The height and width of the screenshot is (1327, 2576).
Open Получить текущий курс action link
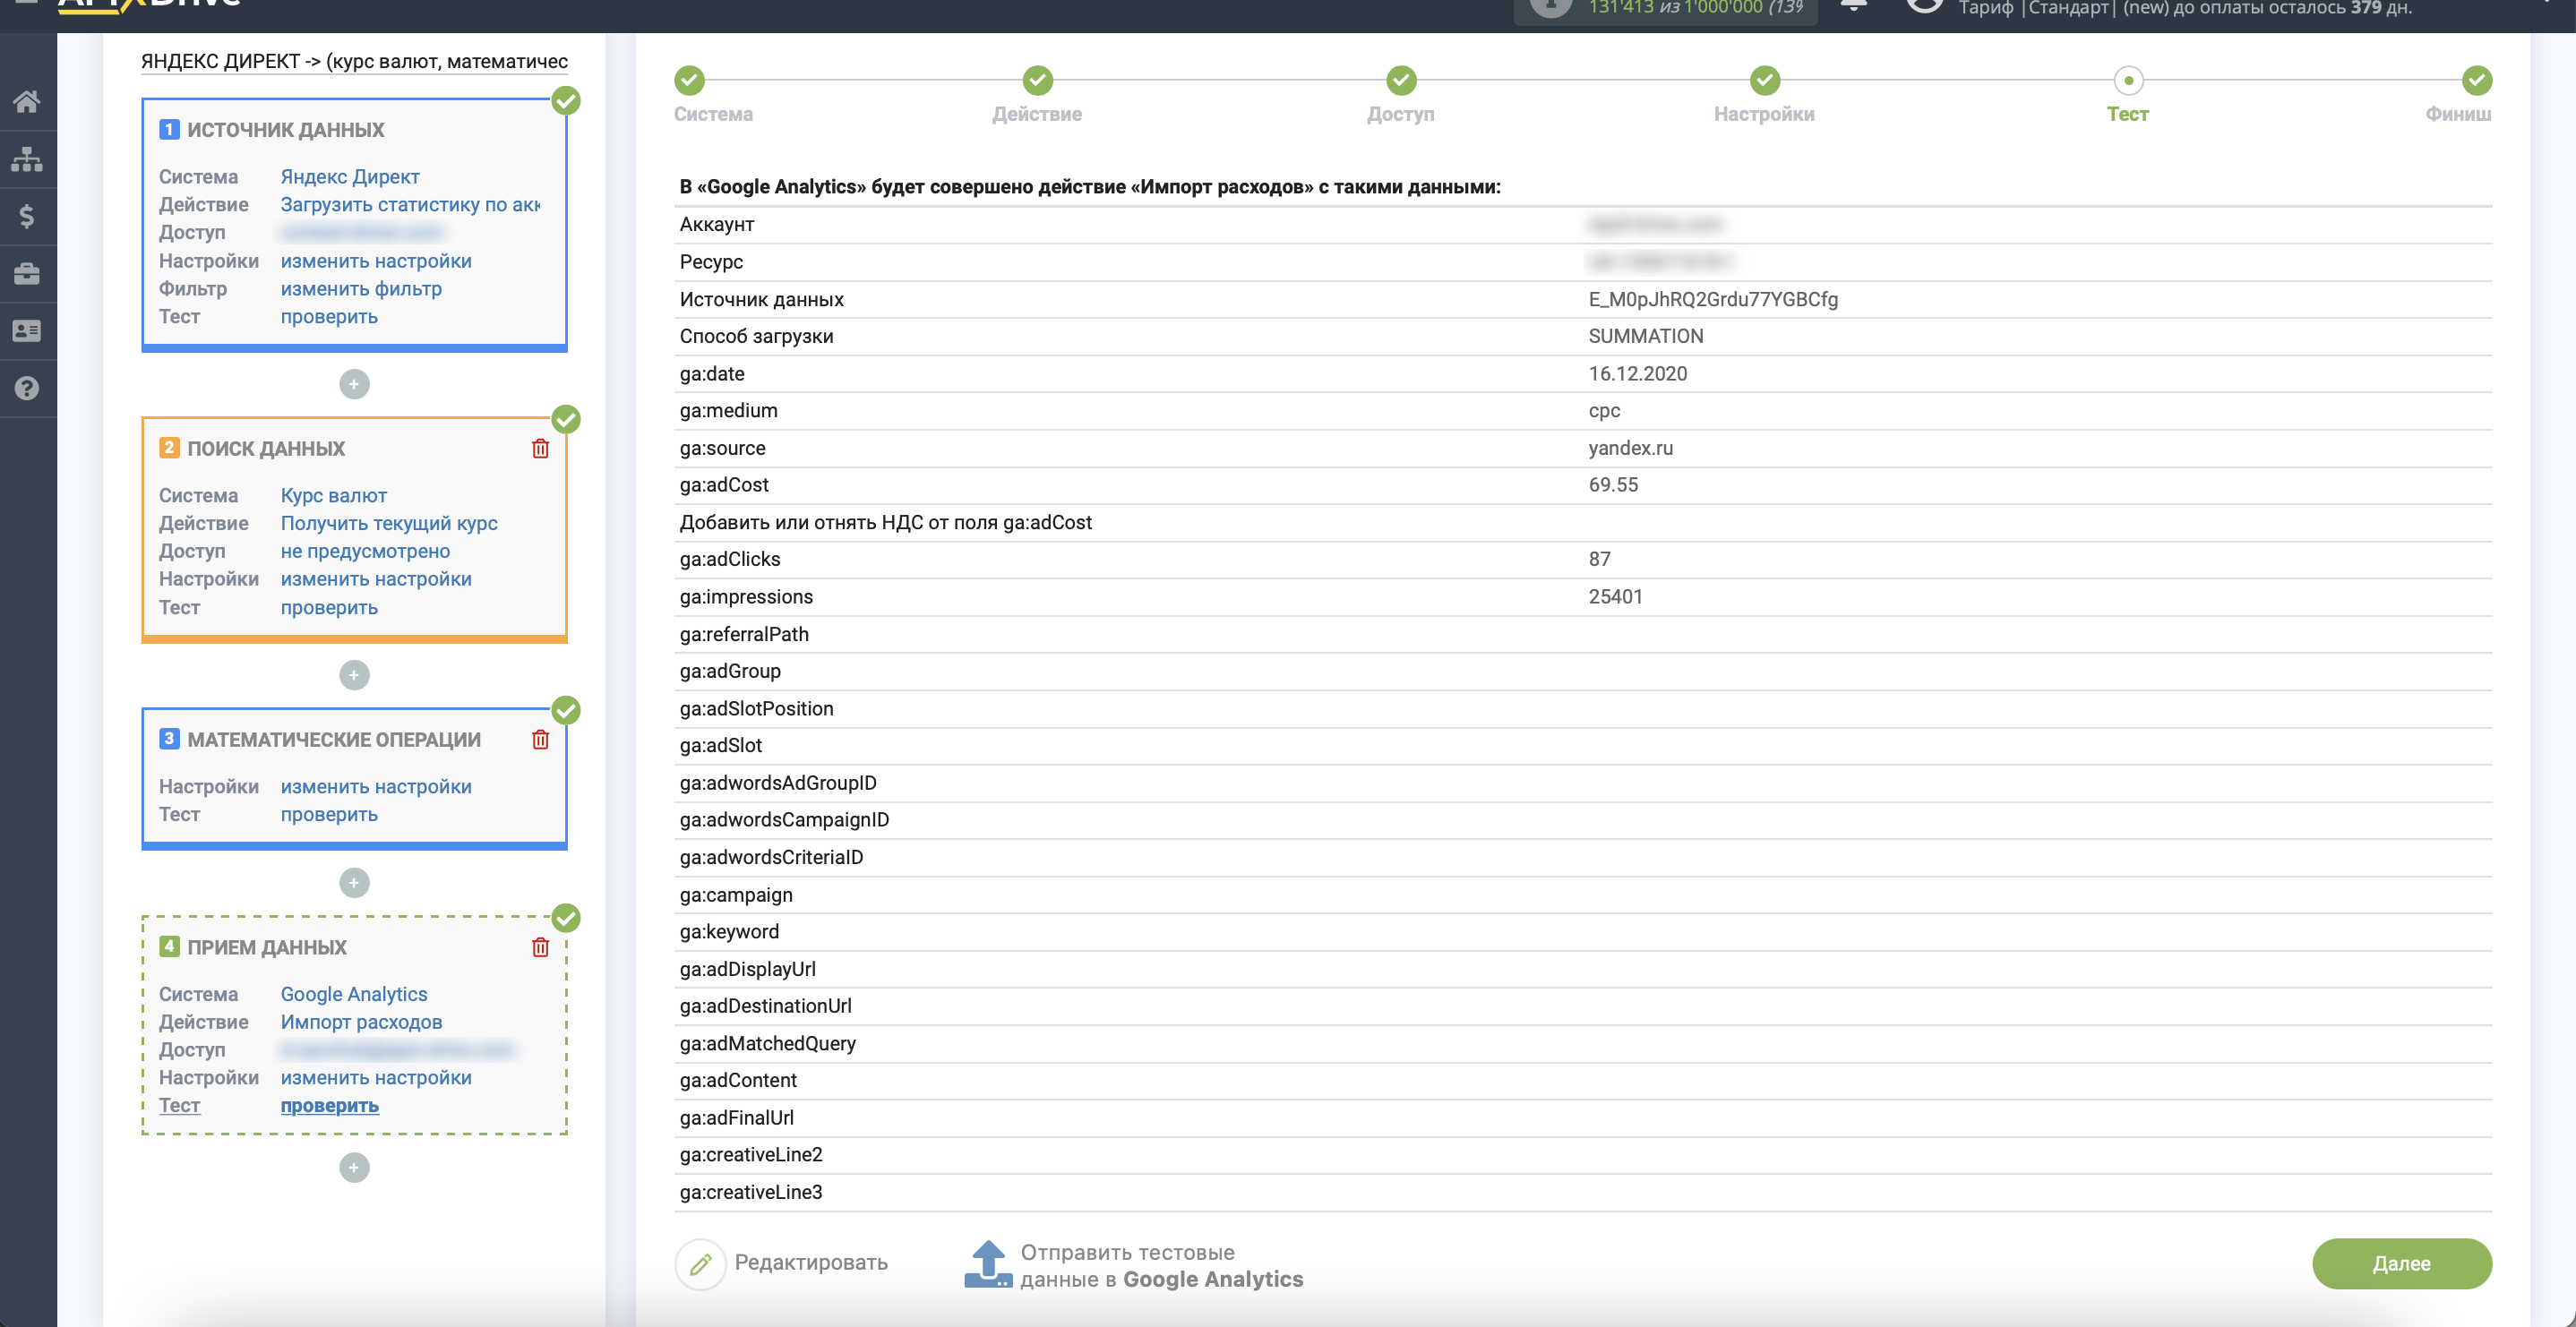[x=389, y=523]
